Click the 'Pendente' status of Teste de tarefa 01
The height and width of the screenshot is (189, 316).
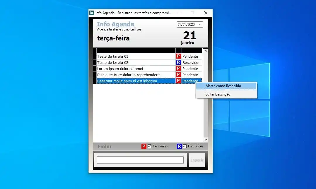[x=190, y=56]
